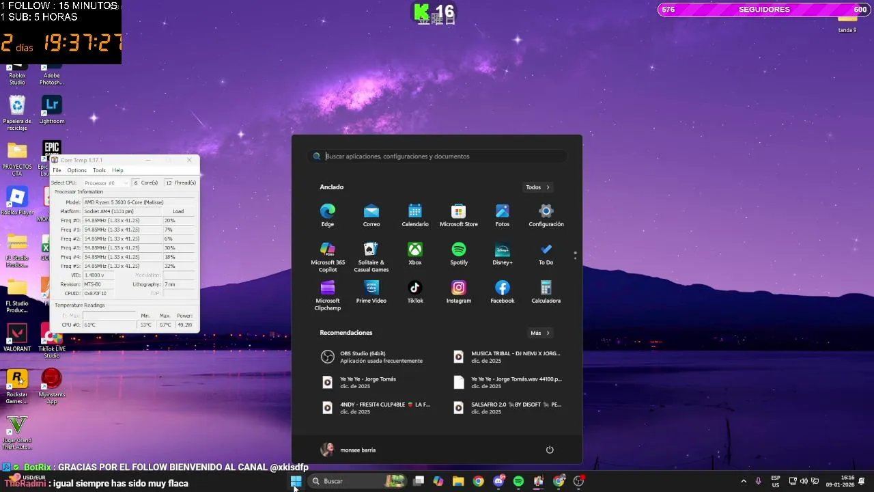Click the Start menu power button
The image size is (874, 492).
click(x=550, y=450)
